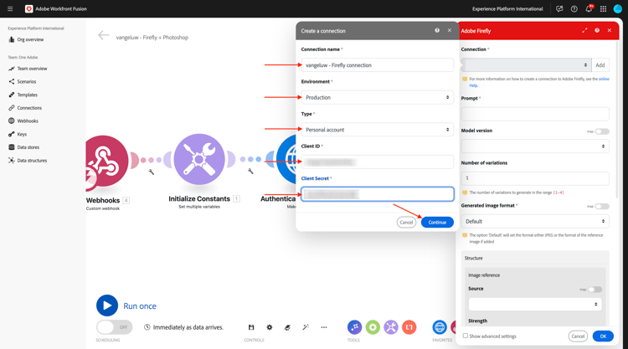The width and height of the screenshot is (628, 349).
Task: Click the Adobe Workfront Fusion logo icon
Action: pos(28,9)
